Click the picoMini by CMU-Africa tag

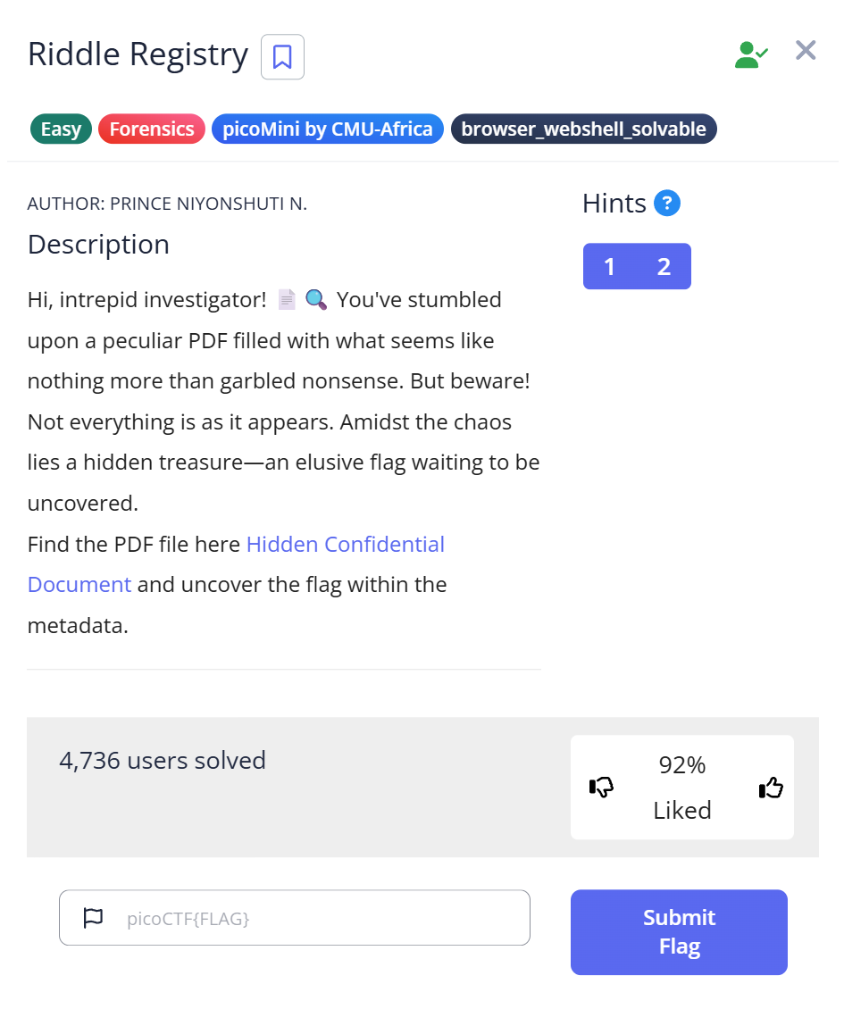(328, 129)
